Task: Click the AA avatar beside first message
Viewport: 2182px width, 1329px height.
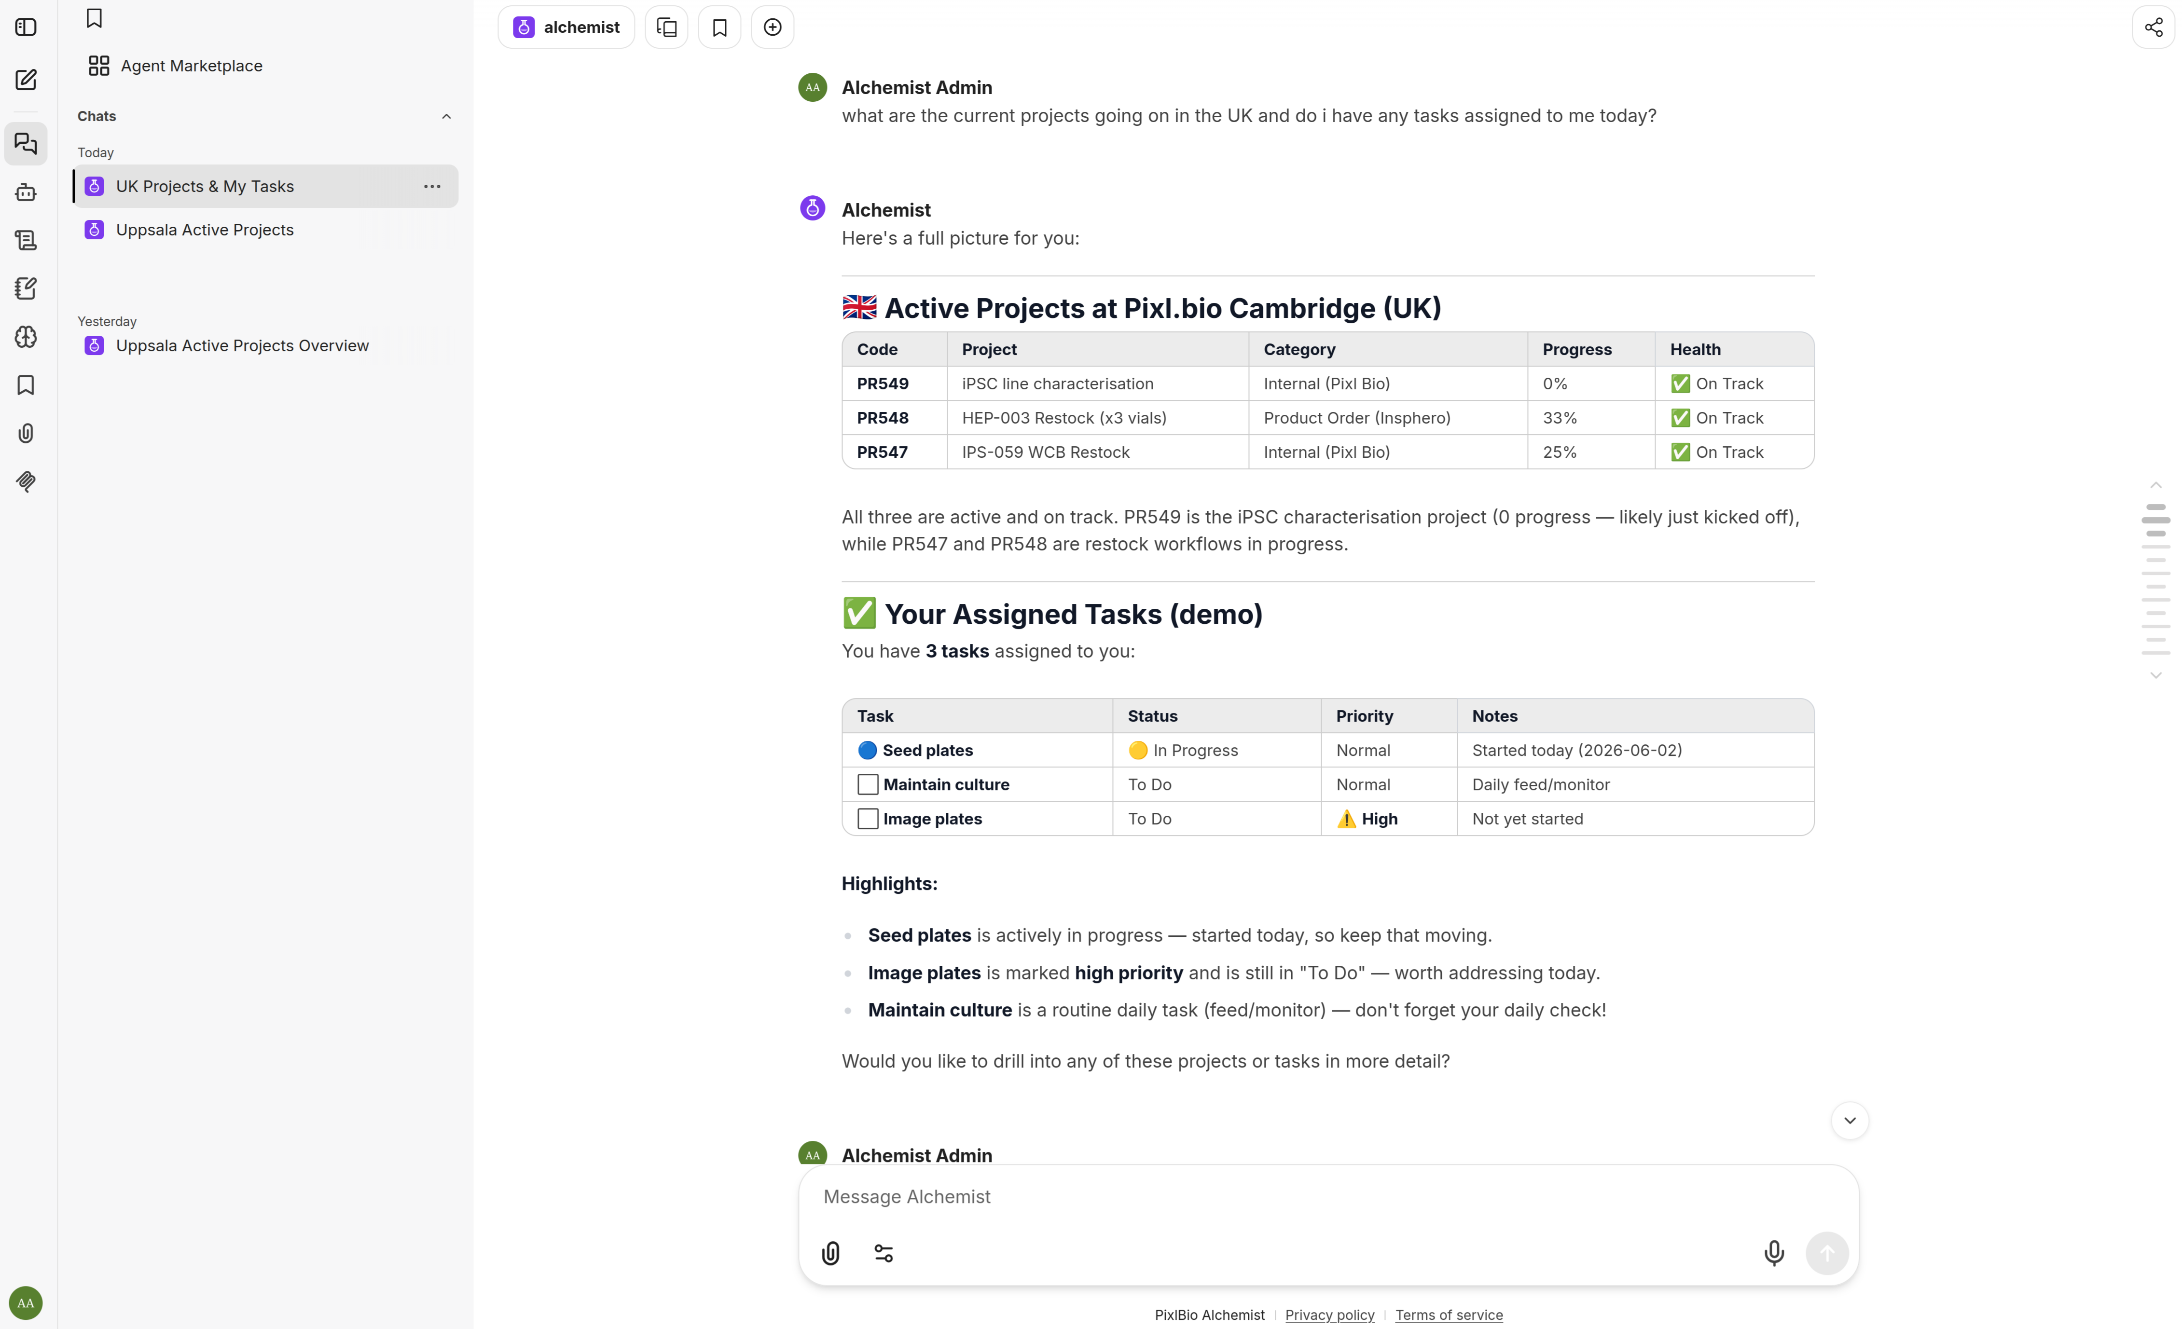Action: (812, 88)
